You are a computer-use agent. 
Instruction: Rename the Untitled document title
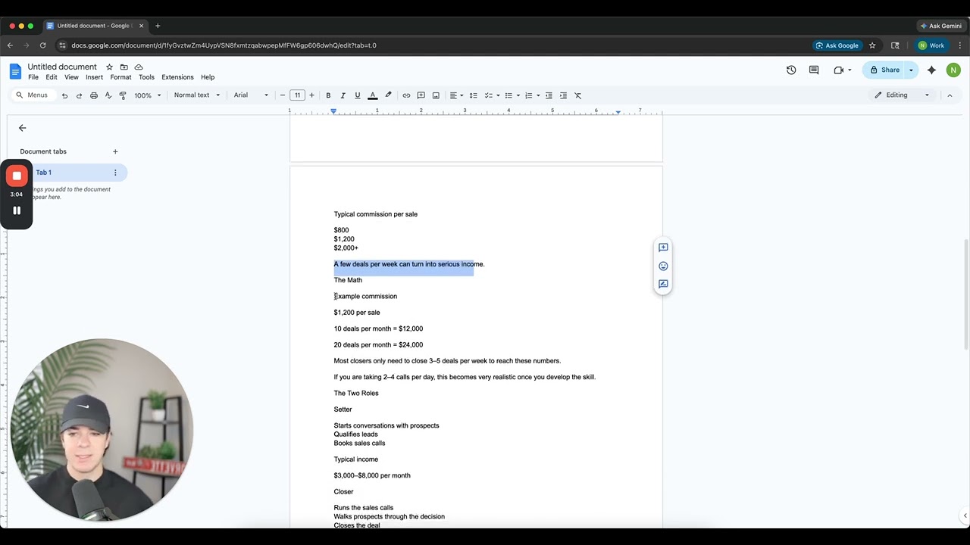pos(62,67)
